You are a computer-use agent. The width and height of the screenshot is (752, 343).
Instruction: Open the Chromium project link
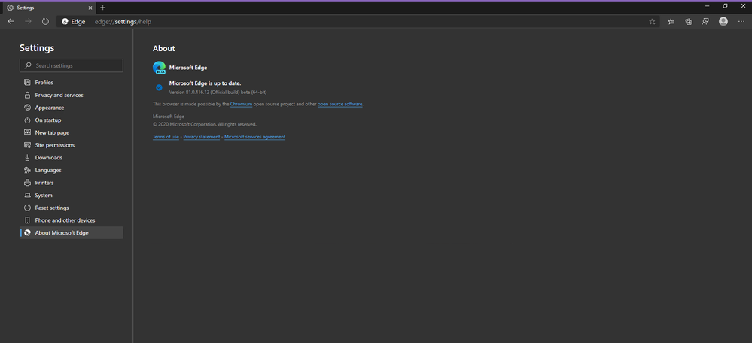pyautogui.click(x=241, y=104)
